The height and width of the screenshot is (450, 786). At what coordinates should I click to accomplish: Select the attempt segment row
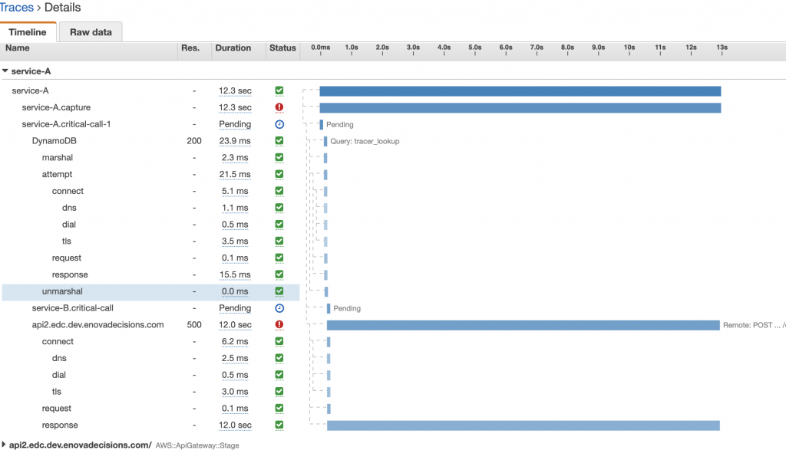pos(57,175)
